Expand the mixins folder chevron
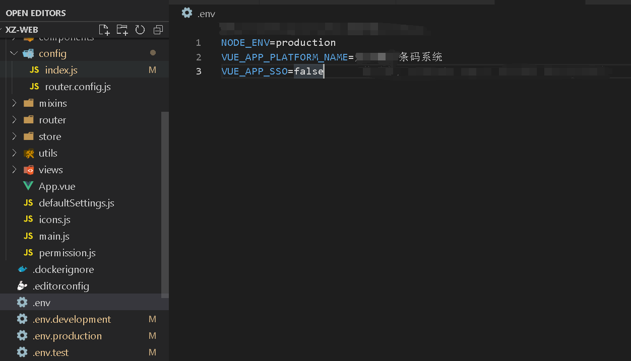 [14, 103]
